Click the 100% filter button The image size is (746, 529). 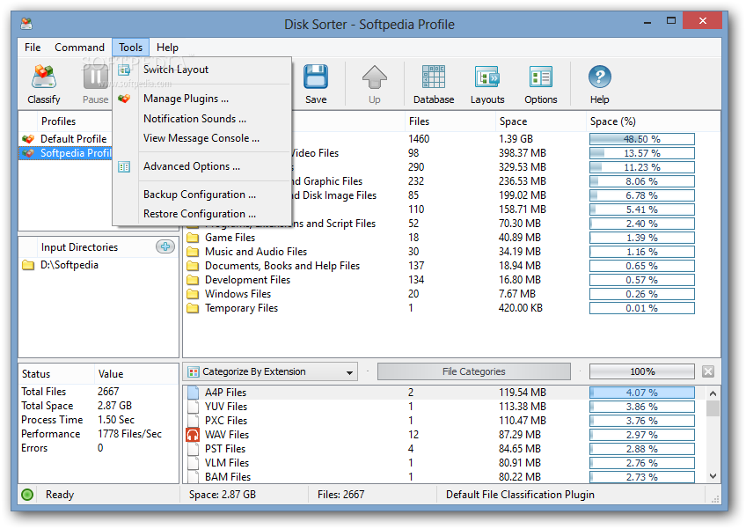point(642,371)
